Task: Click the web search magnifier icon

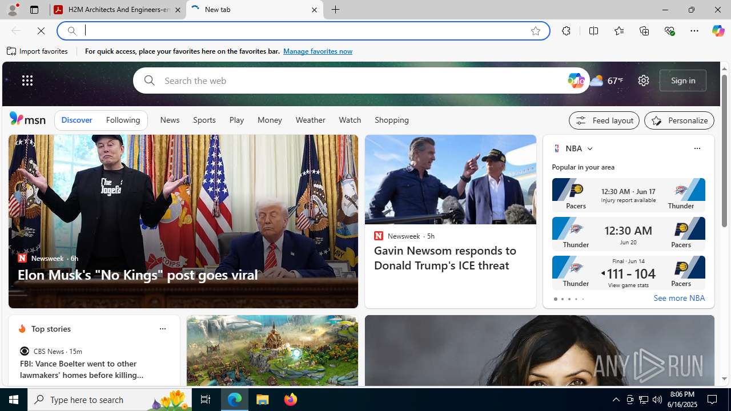Action: pos(149,80)
